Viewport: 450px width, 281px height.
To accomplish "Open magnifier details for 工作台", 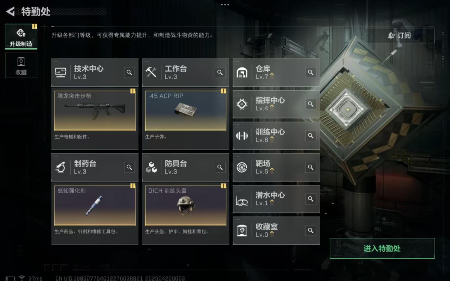I will [x=220, y=73].
